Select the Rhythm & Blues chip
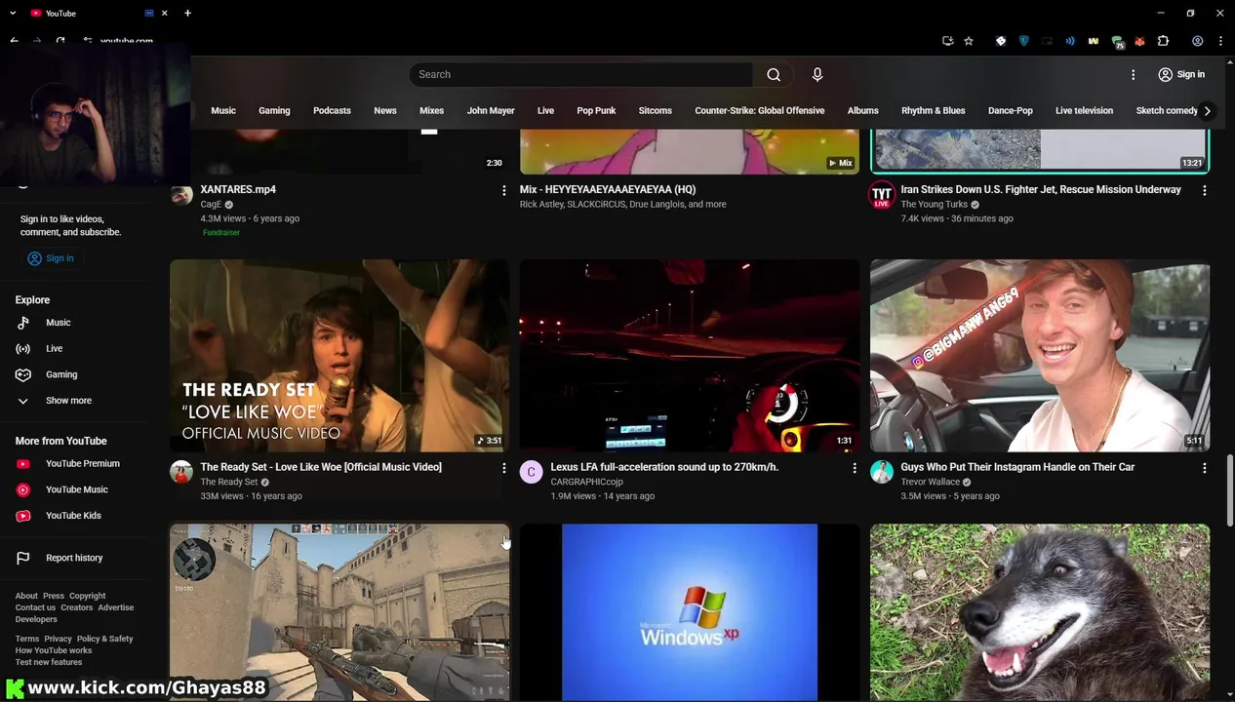The height and width of the screenshot is (702, 1235). tap(934, 111)
